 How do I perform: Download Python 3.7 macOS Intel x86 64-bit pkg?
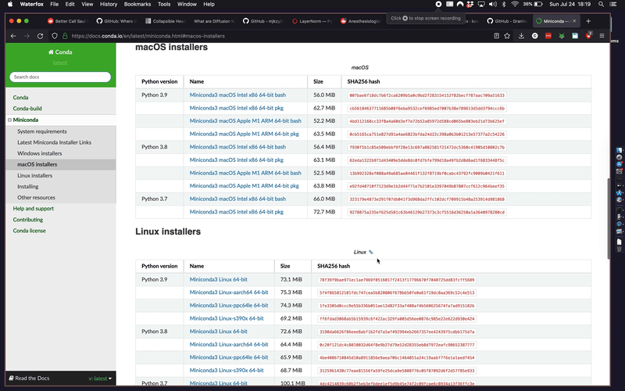237,212
